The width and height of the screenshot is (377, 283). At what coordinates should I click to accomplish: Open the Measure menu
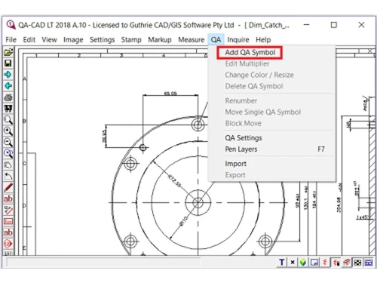tap(192, 40)
